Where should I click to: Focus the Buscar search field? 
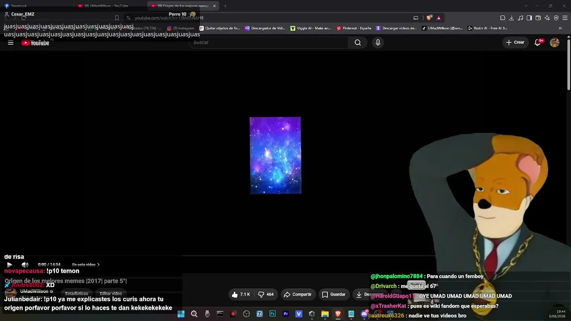click(269, 42)
